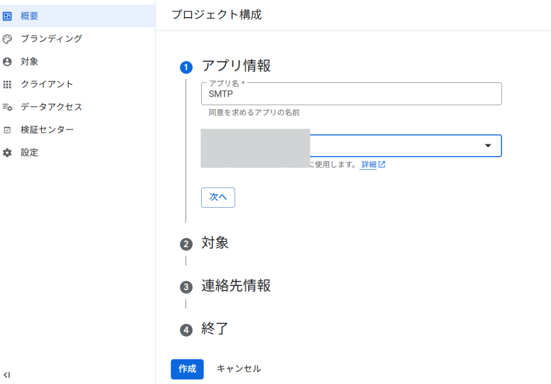Click the 検証センター checkbox icon
This screenshot has height=384, width=551.
pyautogui.click(x=7, y=130)
